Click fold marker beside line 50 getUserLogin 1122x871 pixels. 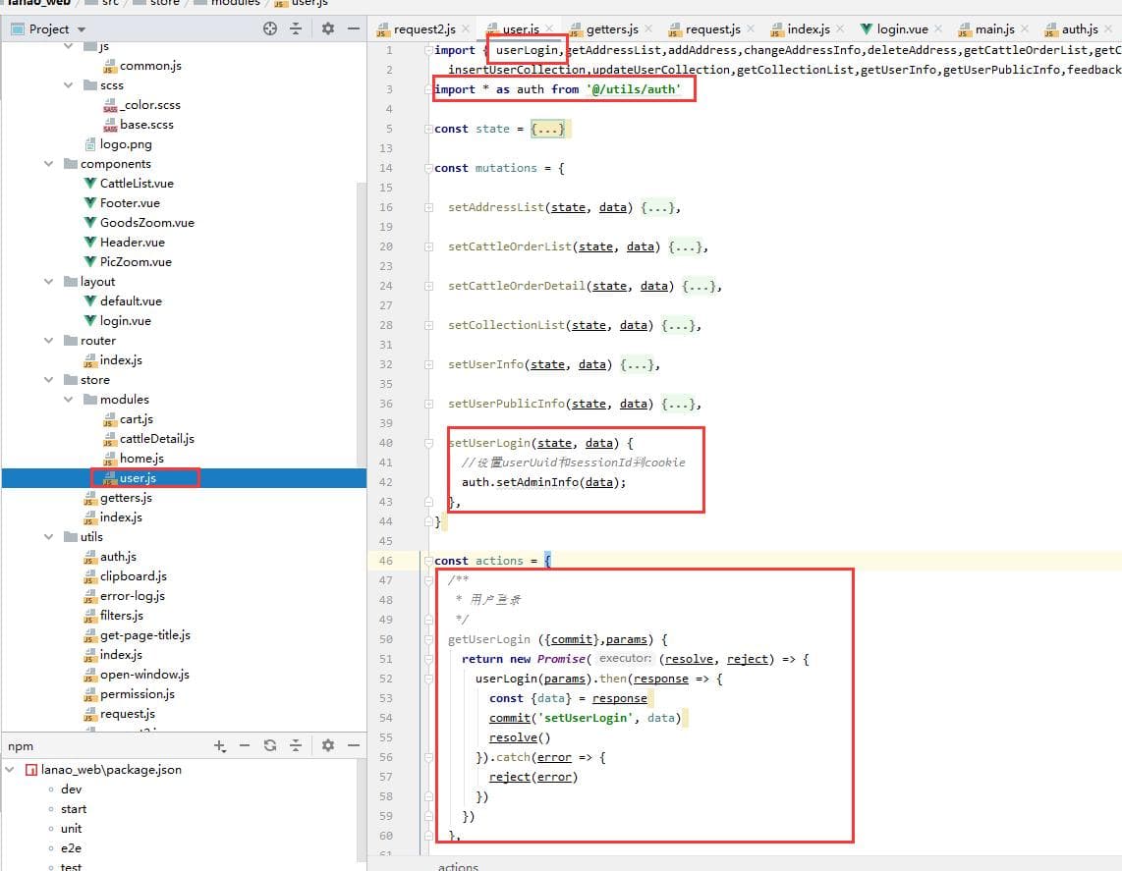(428, 639)
